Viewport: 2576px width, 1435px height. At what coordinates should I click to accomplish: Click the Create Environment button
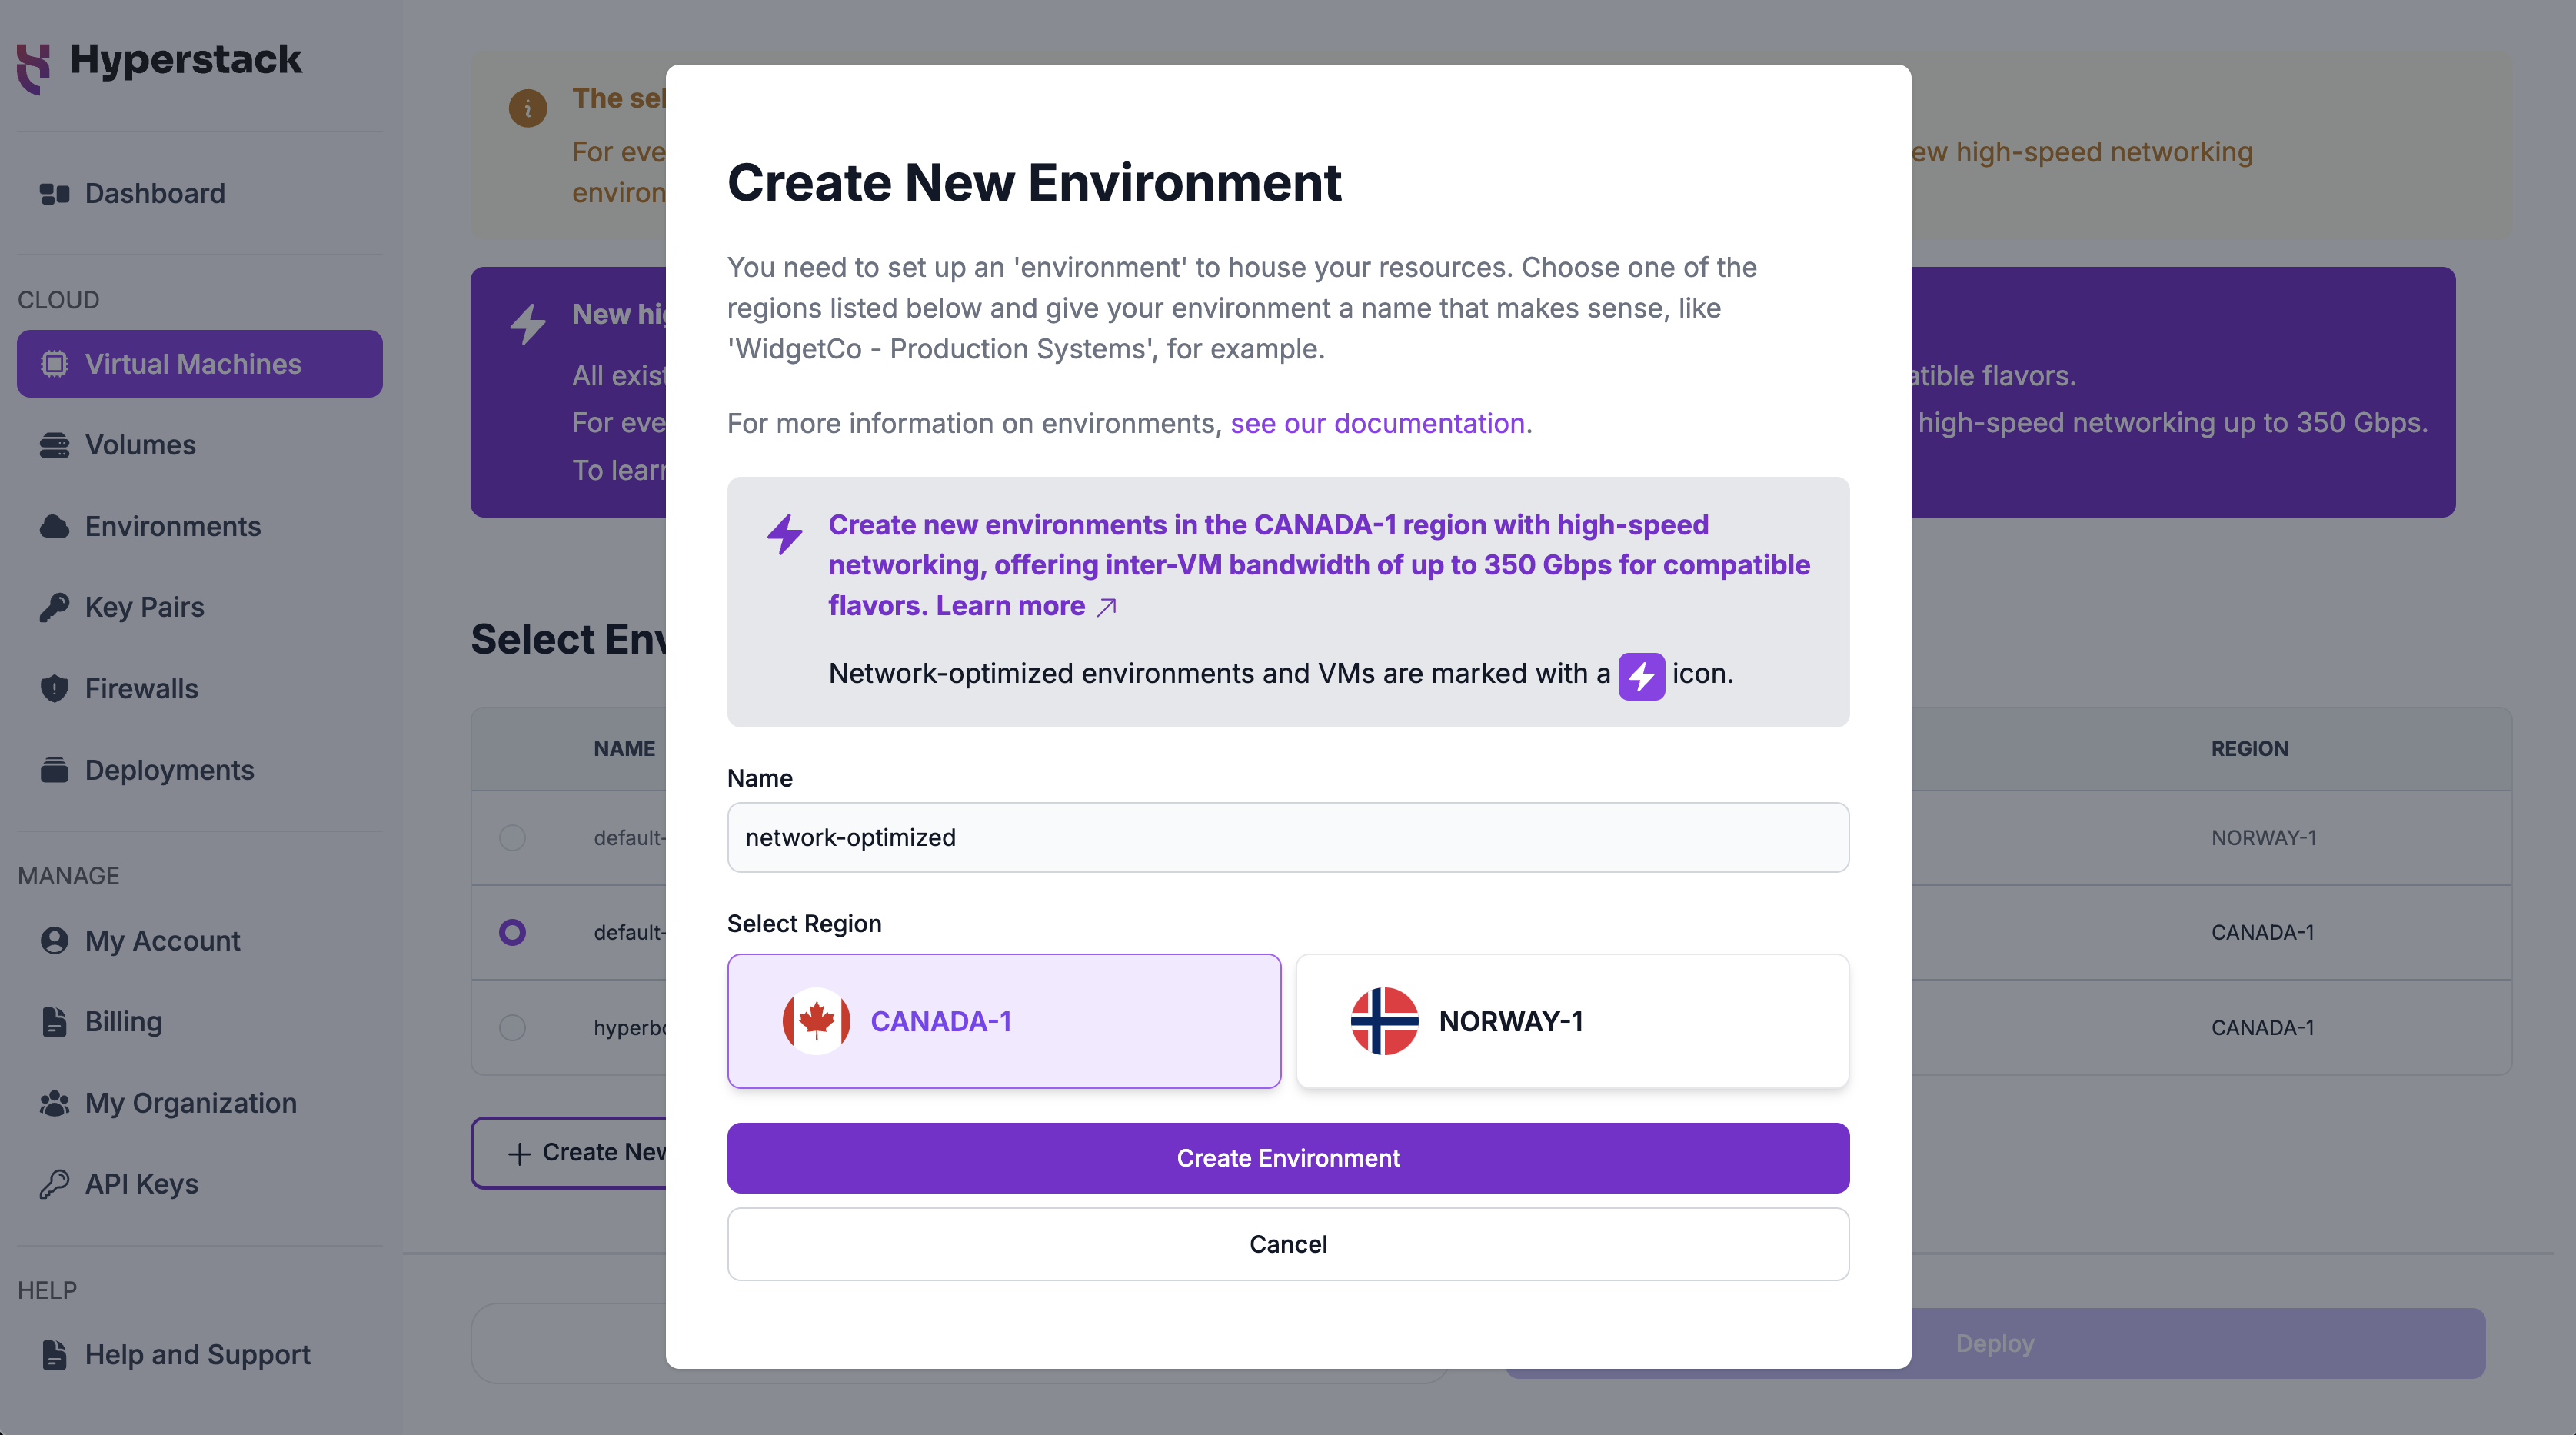[1288, 1157]
